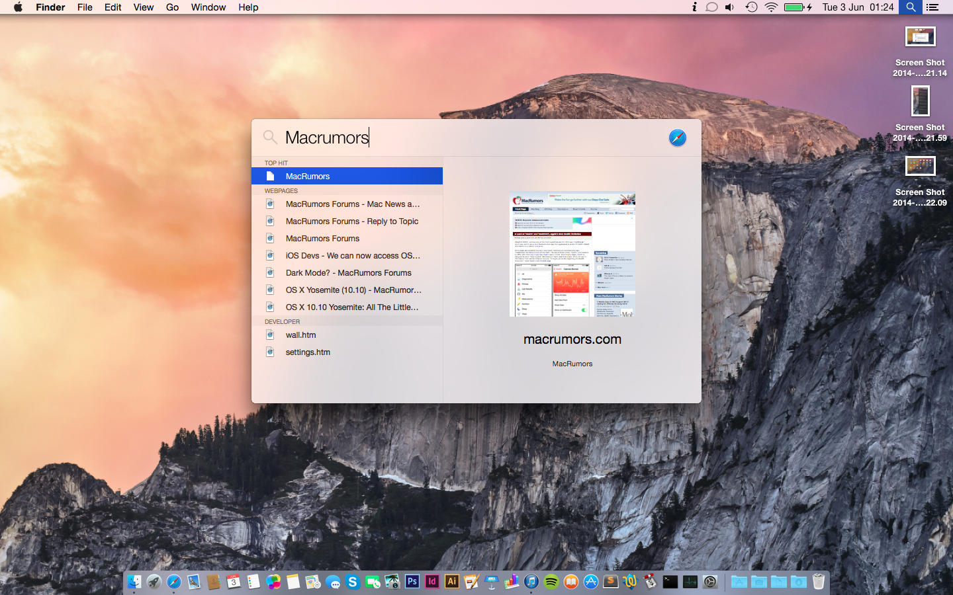Open the Window menu
This screenshot has width=953, height=595.
click(208, 7)
